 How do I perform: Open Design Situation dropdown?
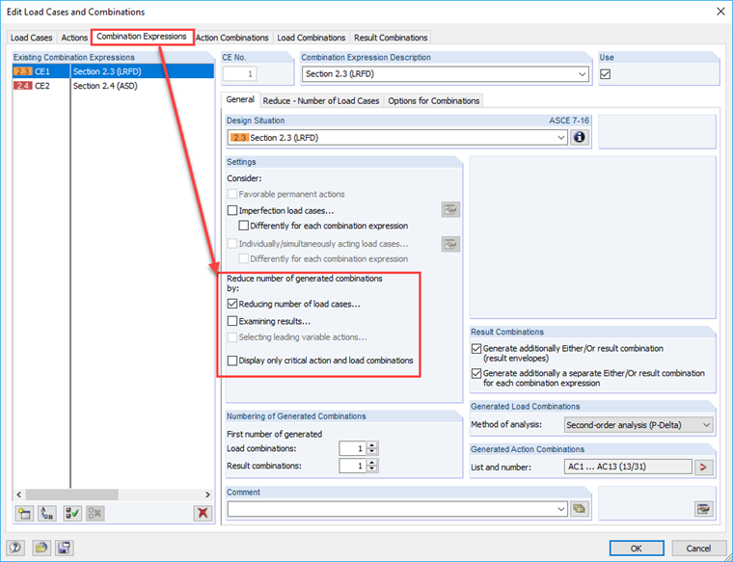[561, 138]
